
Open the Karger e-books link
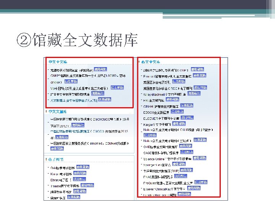(x=61, y=174)
